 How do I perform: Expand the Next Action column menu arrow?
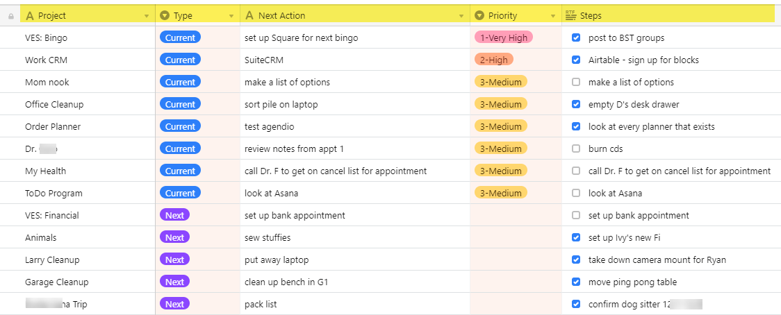(461, 16)
